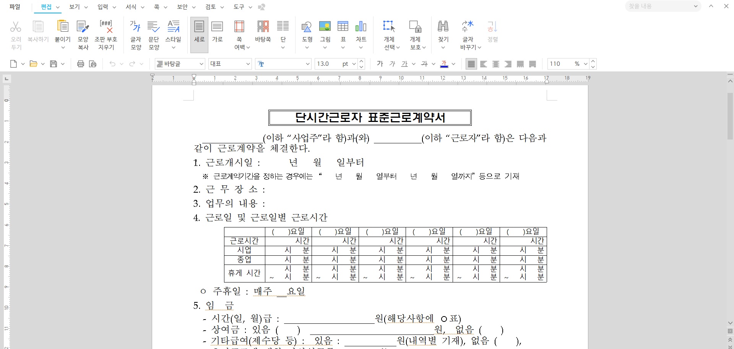Image resolution: width=734 pixels, height=349 pixels.
Task: Open the 보안 menu tab
Action: (x=182, y=7)
